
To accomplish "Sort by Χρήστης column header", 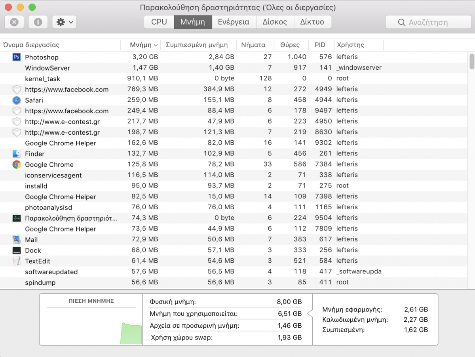I will point(359,45).
